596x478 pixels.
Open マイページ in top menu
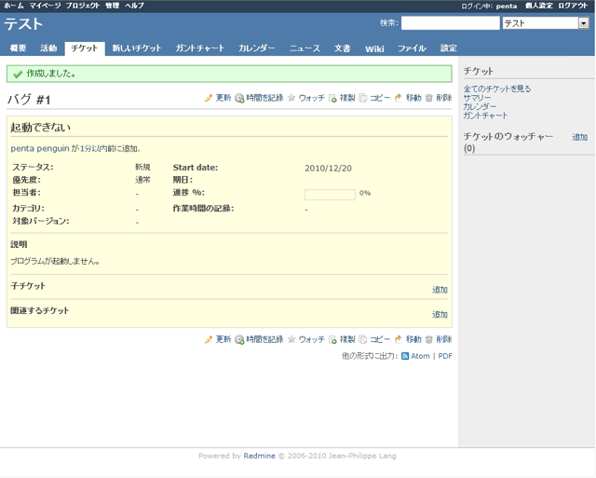(x=45, y=6)
